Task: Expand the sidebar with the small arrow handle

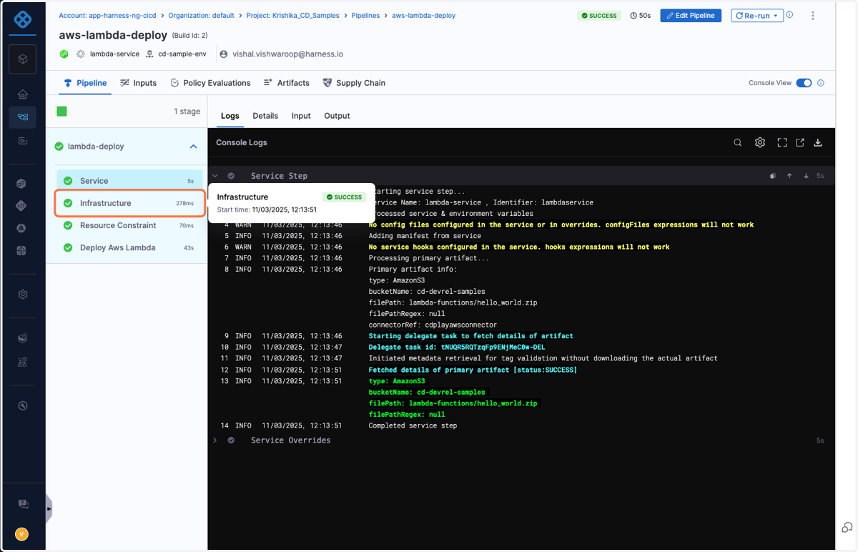Action: (49, 509)
